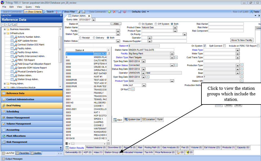Open the Product Class Natural Gas dropdown
This screenshot has width=261, height=161.
(x=175, y=27)
